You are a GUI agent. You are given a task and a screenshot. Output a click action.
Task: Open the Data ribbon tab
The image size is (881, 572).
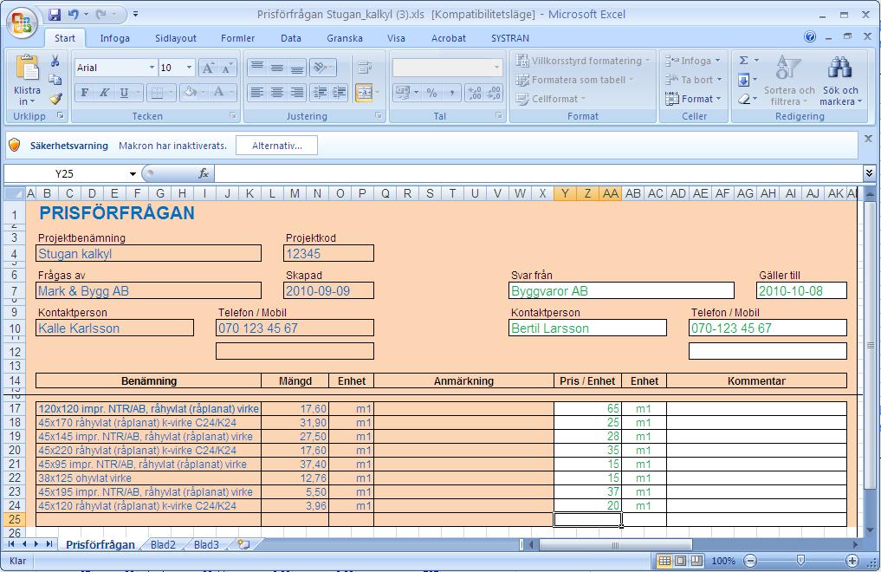click(291, 38)
